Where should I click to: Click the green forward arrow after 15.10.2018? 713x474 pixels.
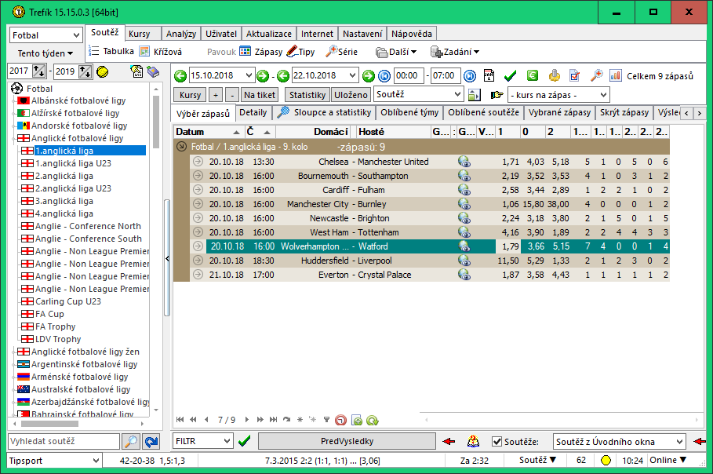click(x=262, y=76)
